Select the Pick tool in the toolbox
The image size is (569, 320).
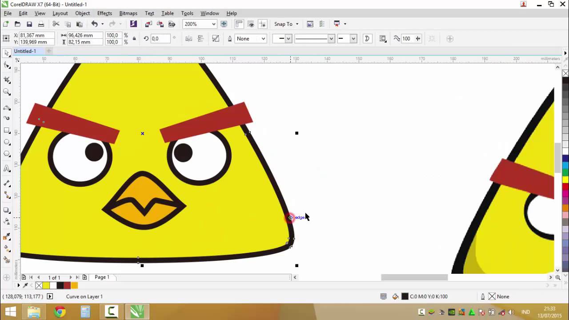point(7,53)
